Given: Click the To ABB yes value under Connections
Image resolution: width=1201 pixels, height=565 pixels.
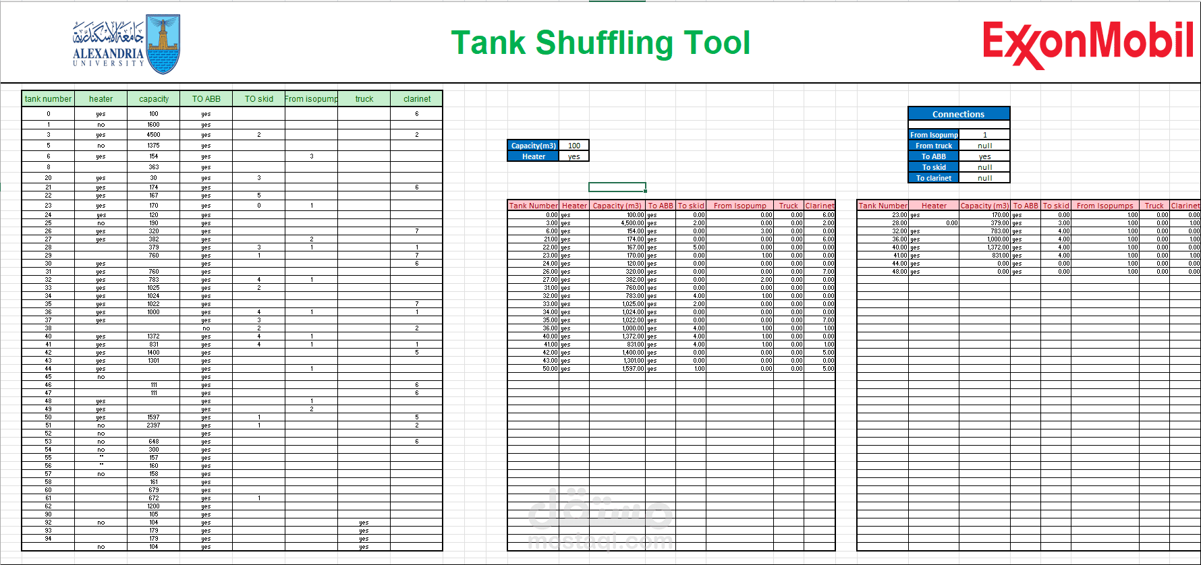Looking at the screenshot, I should click(984, 156).
